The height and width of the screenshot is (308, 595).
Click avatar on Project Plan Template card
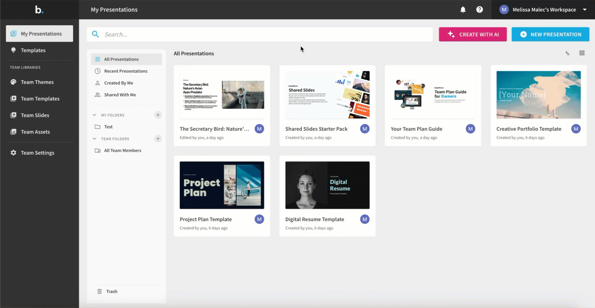tap(259, 219)
